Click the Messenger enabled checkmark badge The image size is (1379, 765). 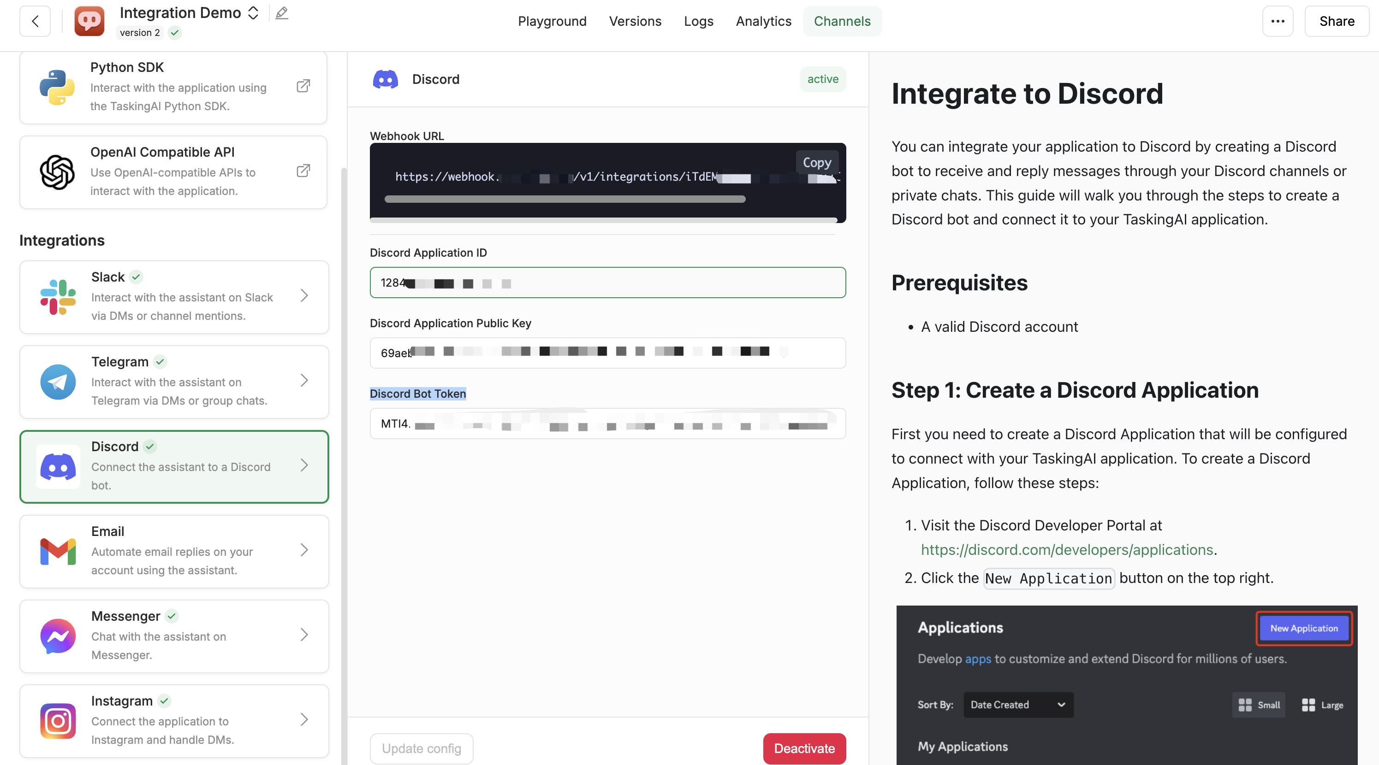[171, 616]
